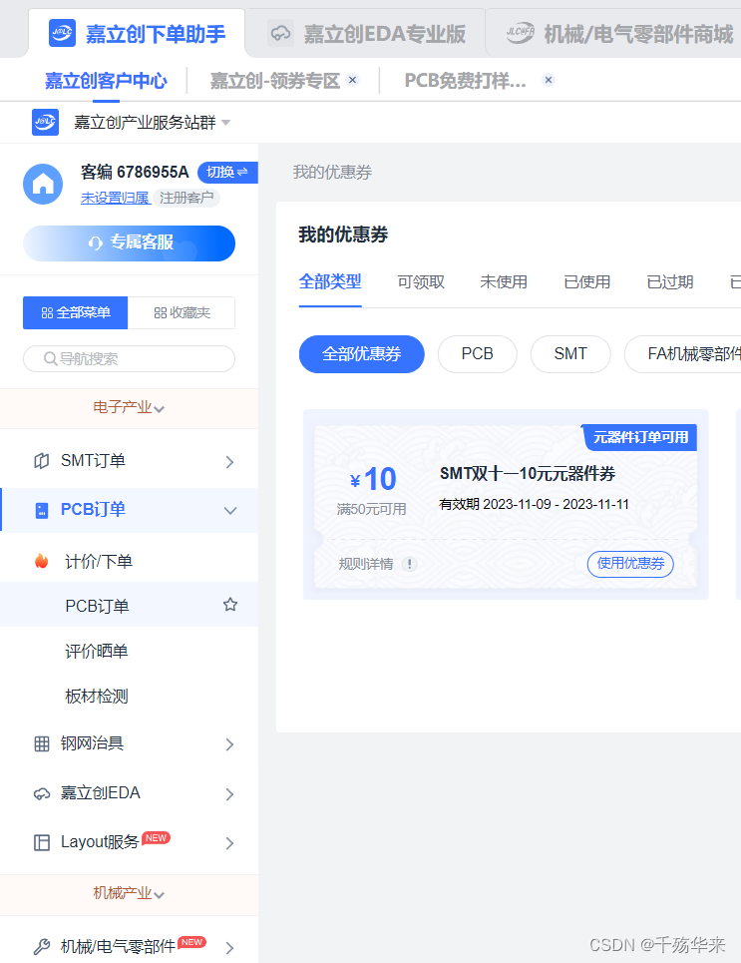Click the JLCFA logo of 机械/电气零部件商城 tab

tap(520, 33)
